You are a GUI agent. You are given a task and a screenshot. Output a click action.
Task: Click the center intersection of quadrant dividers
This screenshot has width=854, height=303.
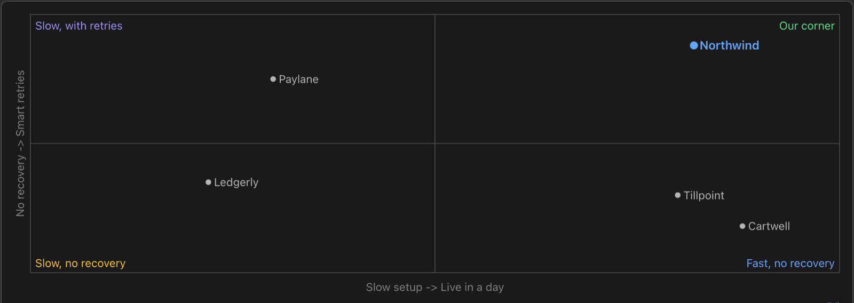[435, 143]
